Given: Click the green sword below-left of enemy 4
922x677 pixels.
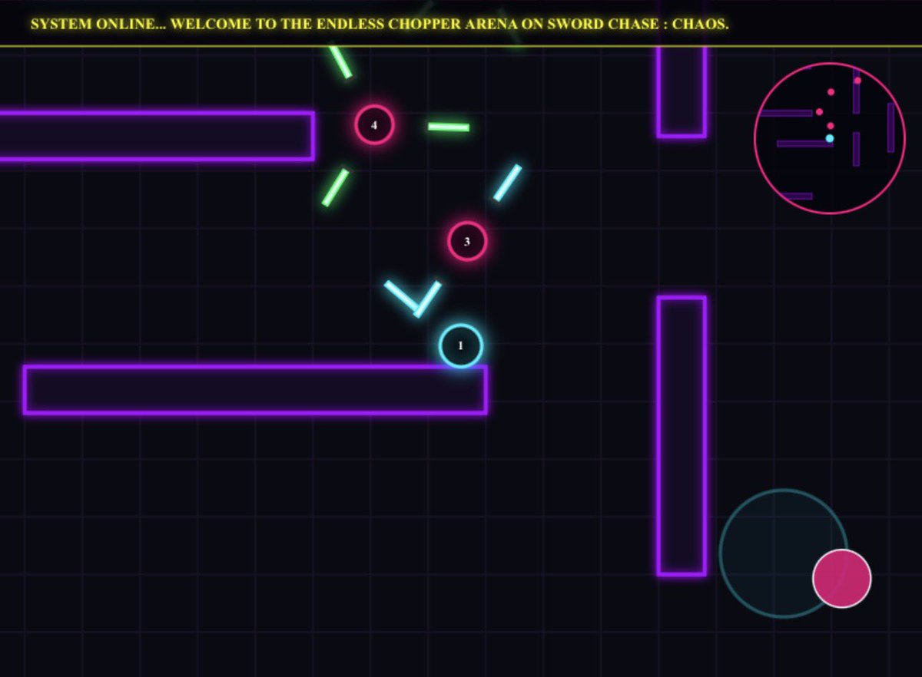Looking at the screenshot, I should (336, 187).
